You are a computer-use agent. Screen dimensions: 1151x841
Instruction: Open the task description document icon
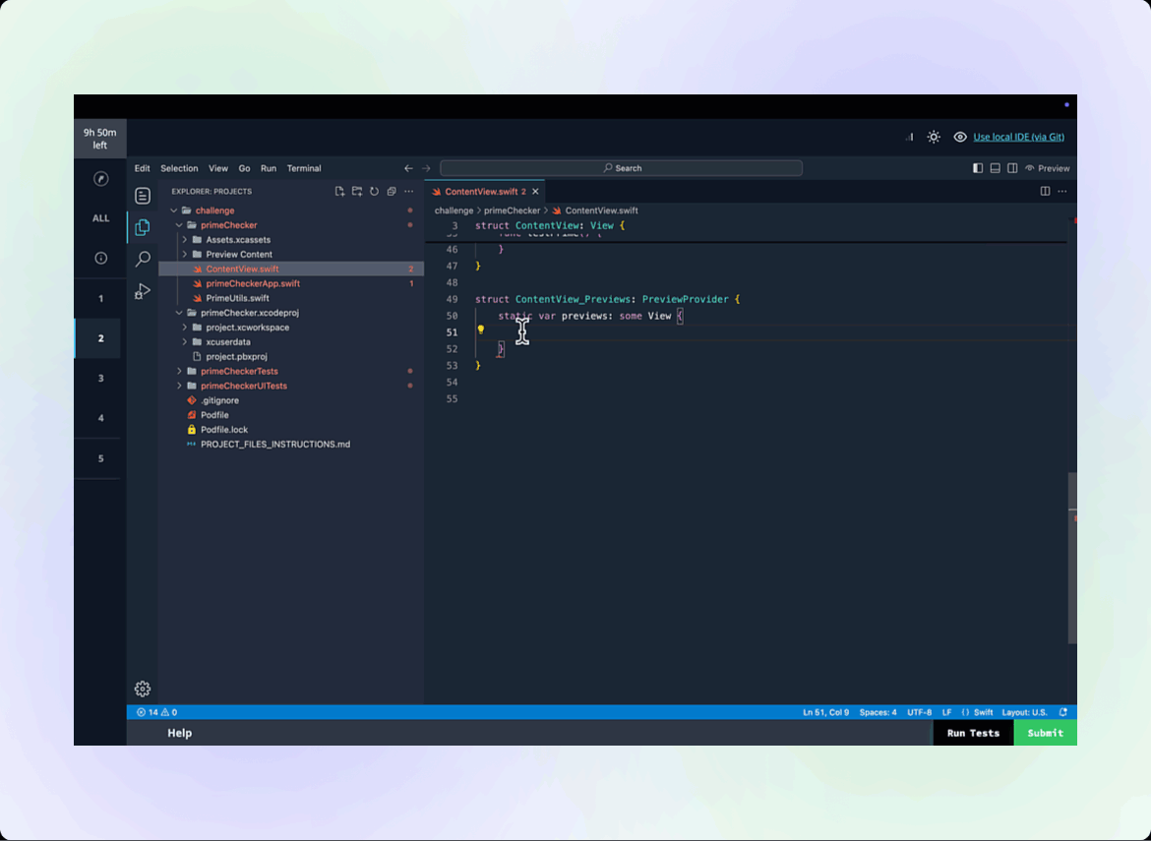coord(143,196)
